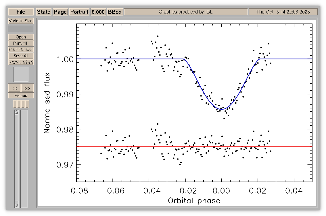Click the Graphics produced by IDL title bar
Image resolution: width=326 pixels, height=216 pixels.
tap(186, 12)
